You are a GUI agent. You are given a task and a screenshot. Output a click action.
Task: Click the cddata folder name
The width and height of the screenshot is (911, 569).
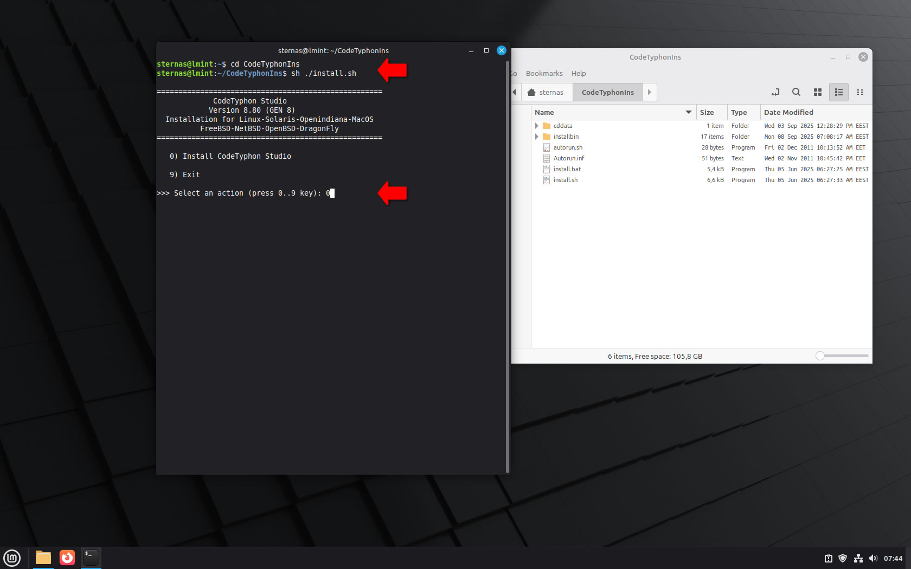563,126
